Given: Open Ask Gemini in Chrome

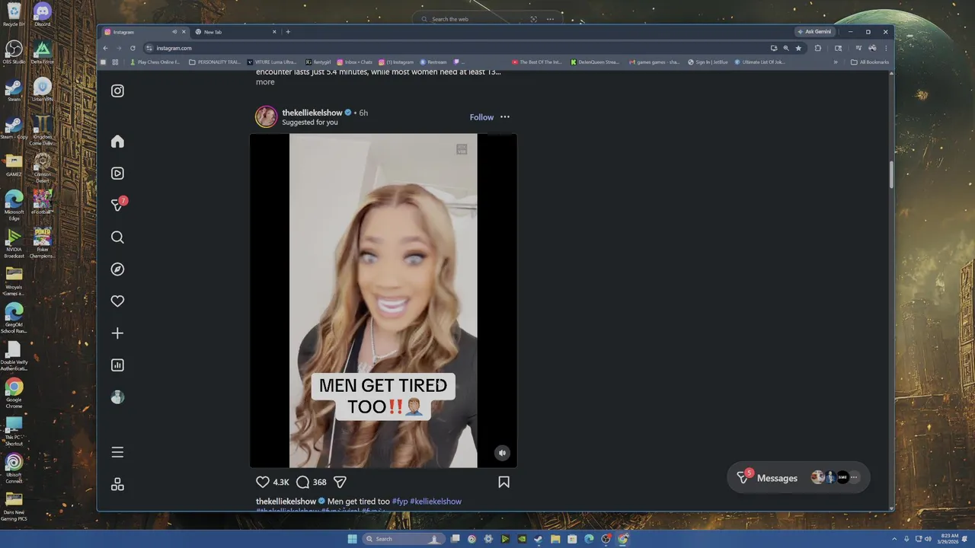Looking at the screenshot, I should 815,32.
